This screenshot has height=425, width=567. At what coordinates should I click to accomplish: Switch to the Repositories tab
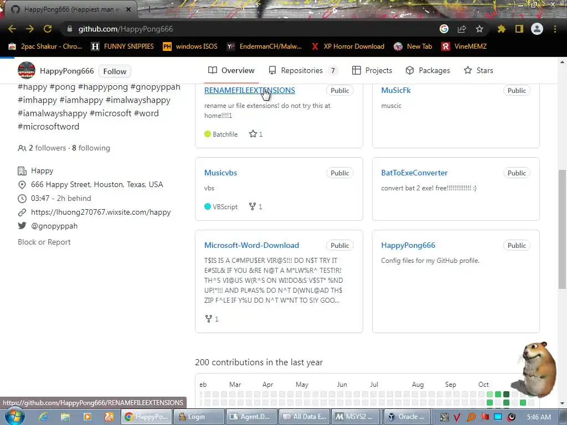tap(302, 70)
